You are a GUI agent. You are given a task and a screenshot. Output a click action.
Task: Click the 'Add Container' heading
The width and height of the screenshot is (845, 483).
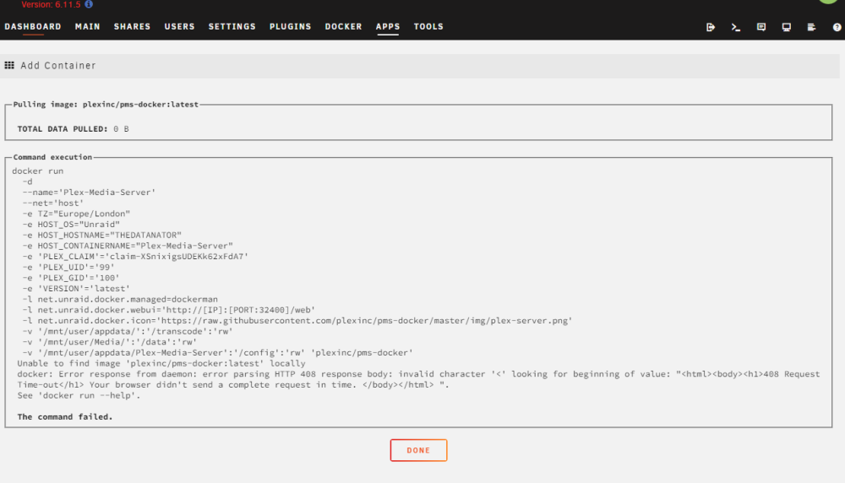(58, 66)
